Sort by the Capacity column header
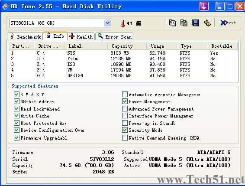The height and width of the screenshot is (186, 245). [x=127, y=46]
